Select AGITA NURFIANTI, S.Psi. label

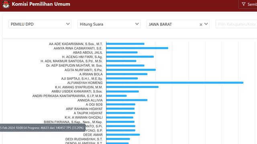pos(84,70)
